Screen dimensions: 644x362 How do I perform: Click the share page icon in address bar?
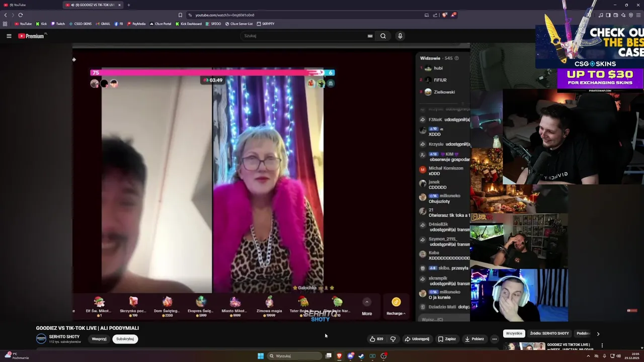[435, 15]
